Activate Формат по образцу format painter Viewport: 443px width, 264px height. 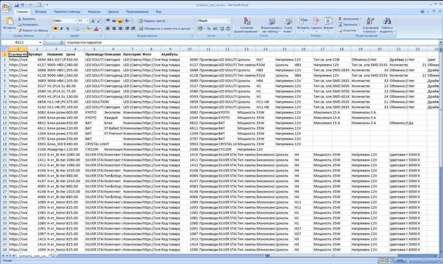coord(33,30)
